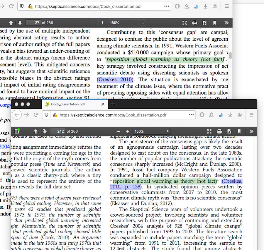Open hamburger menu in the front browser window
This screenshot has width=264, height=250.
pos(251,115)
